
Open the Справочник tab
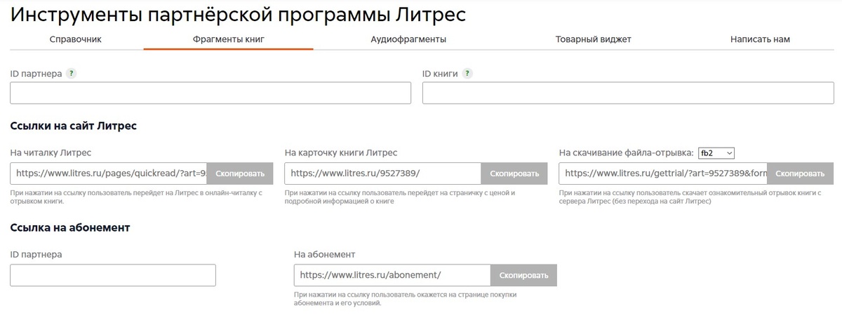76,39
